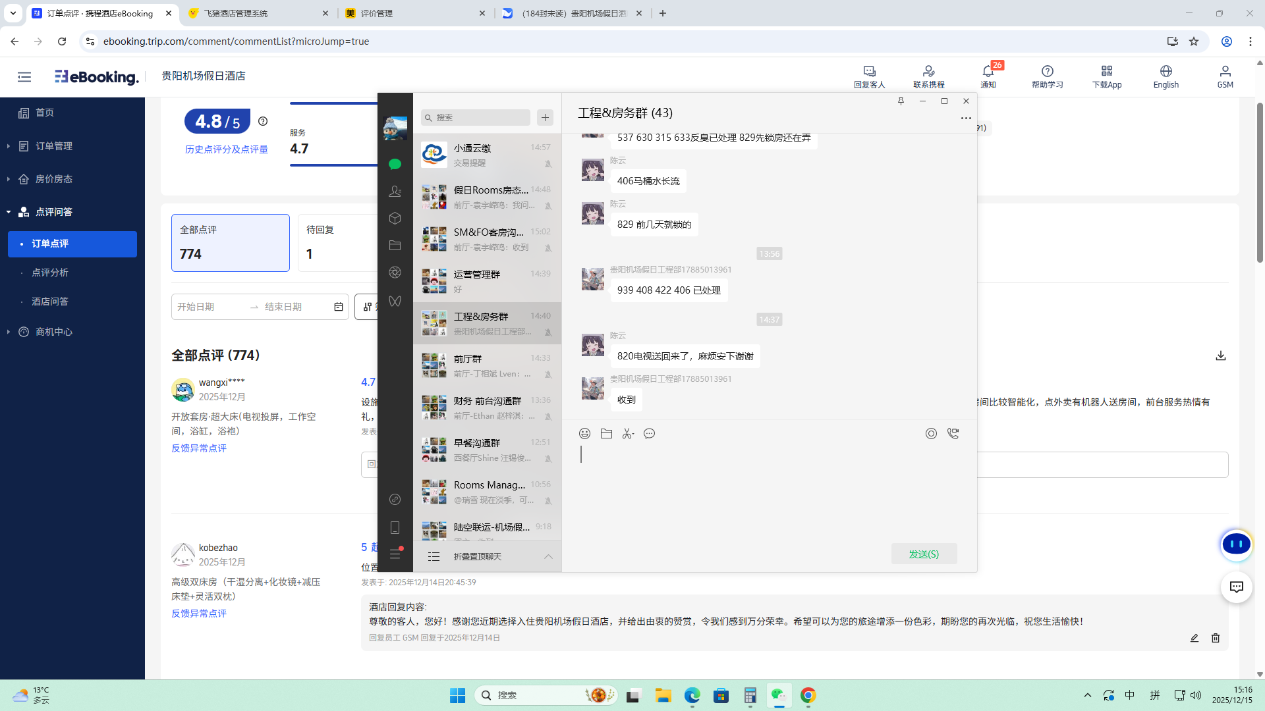
Task: Select the 点评分析 menu item
Action: pos(50,273)
